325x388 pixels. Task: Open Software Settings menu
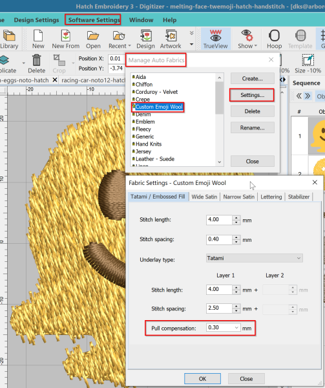click(x=94, y=20)
